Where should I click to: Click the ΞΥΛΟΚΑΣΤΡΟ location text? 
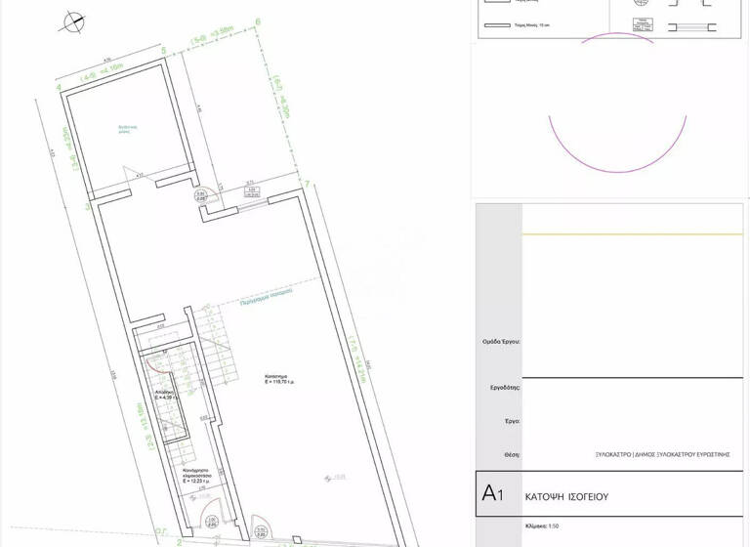pos(662,454)
